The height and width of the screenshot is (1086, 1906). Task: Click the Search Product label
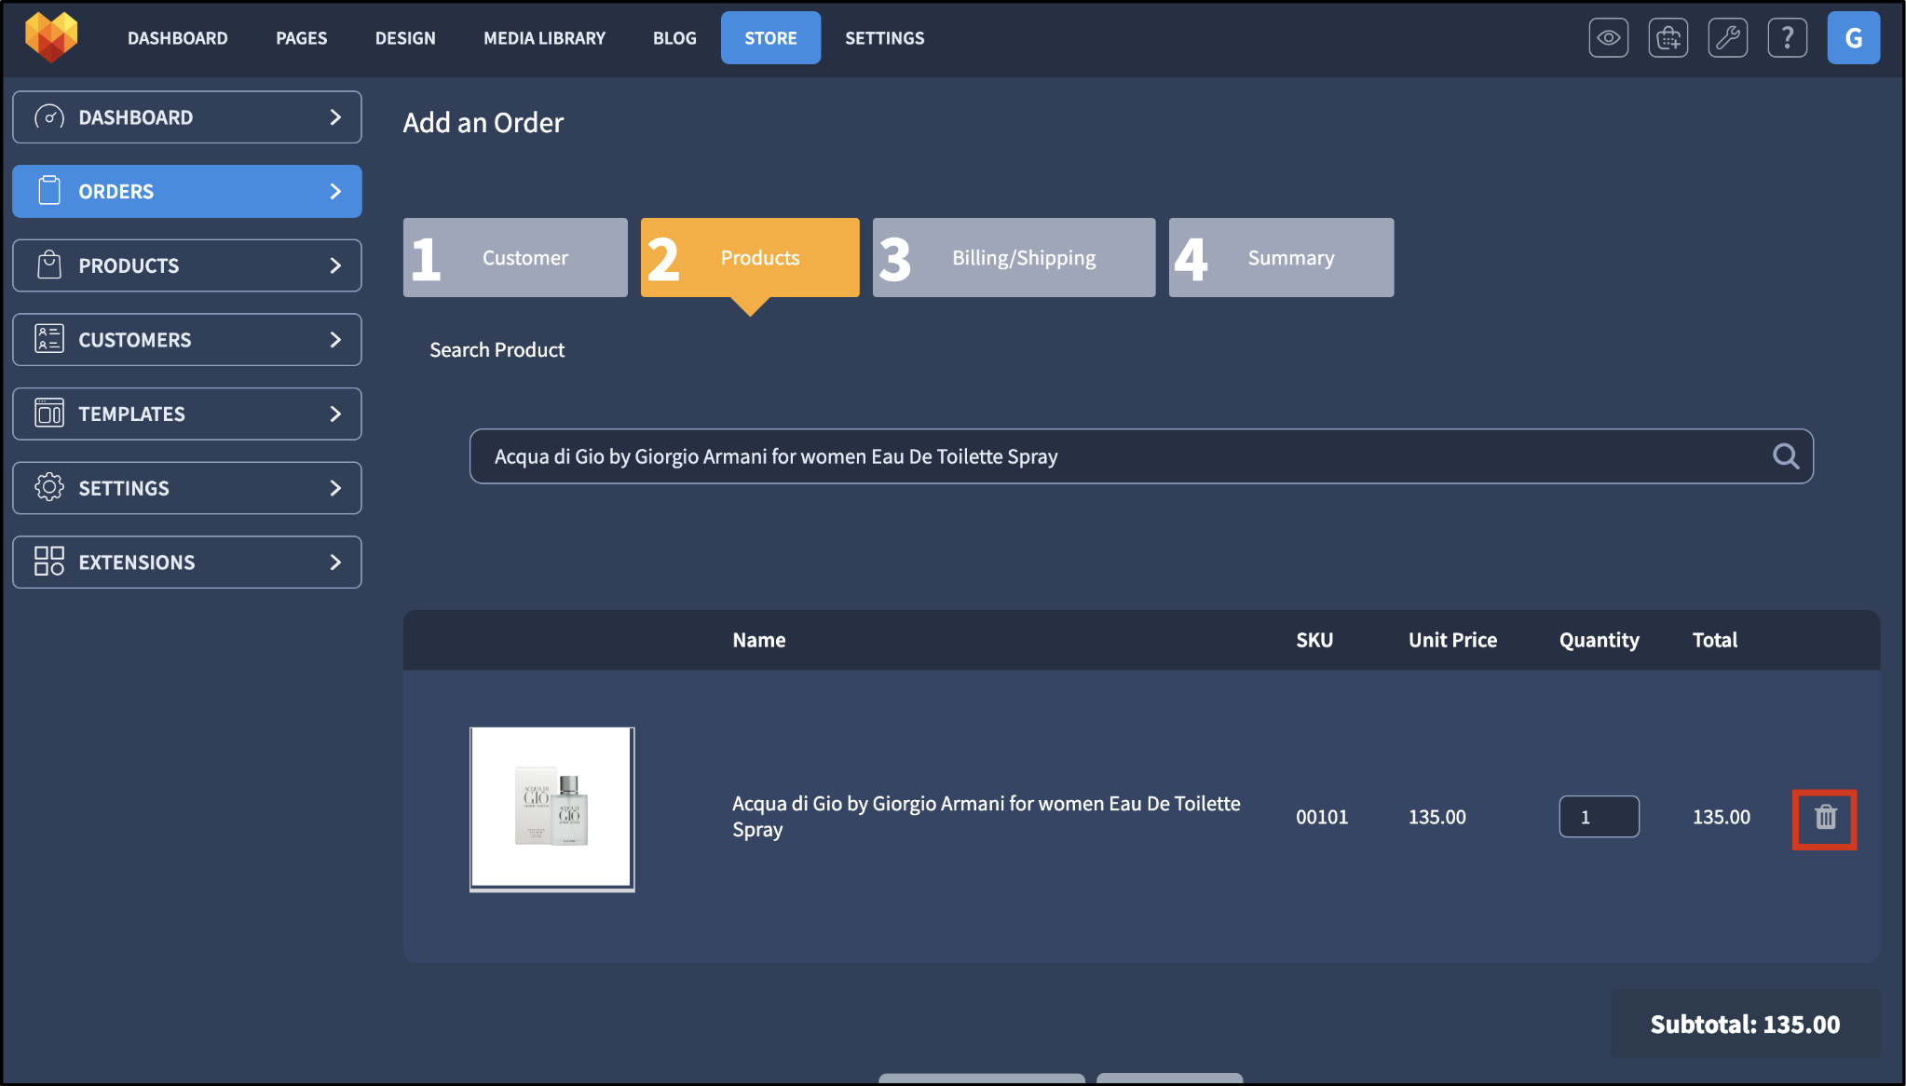tap(497, 350)
